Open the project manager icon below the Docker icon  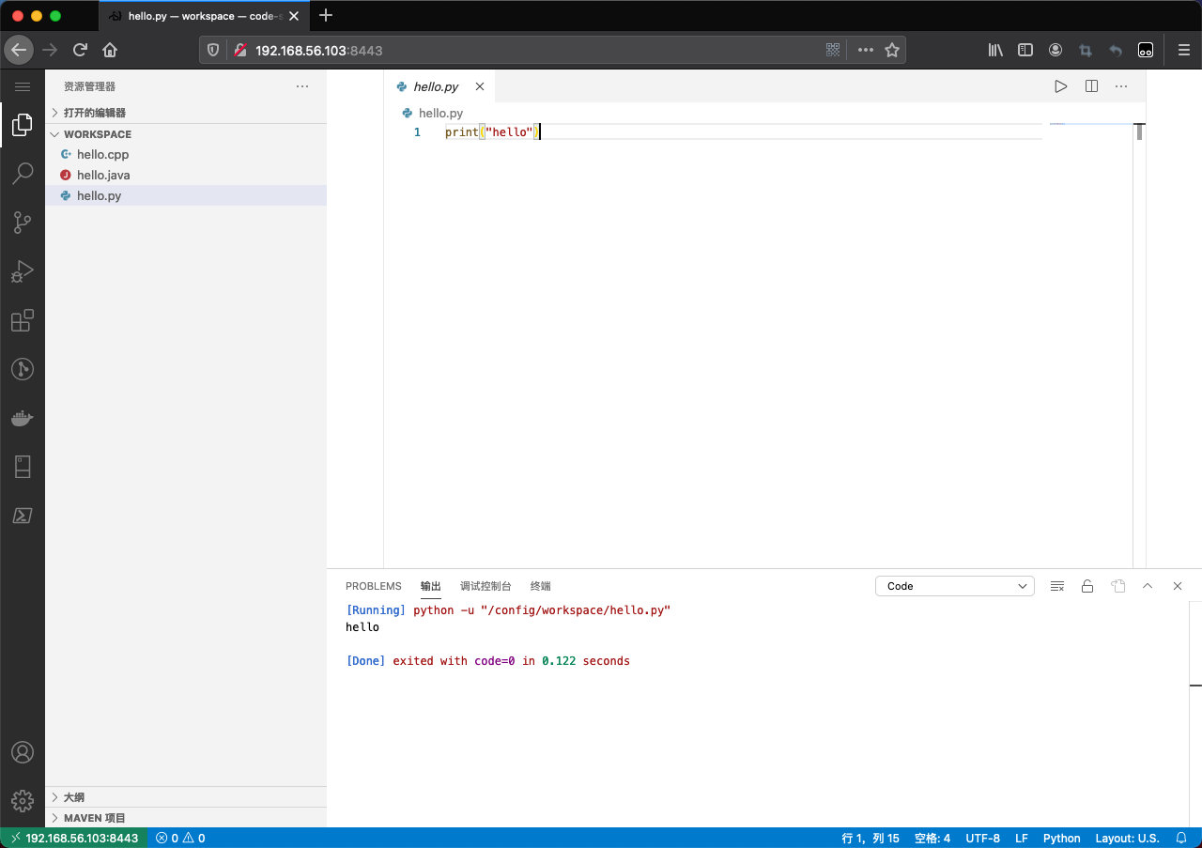point(23,467)
